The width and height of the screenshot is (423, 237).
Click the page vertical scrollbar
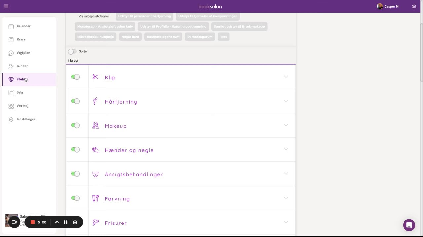[421, 53]
